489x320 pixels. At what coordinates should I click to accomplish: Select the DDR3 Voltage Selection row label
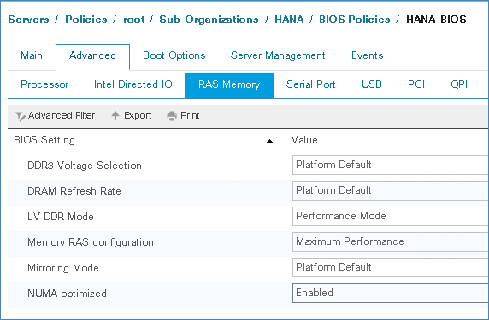pos(85,166)
